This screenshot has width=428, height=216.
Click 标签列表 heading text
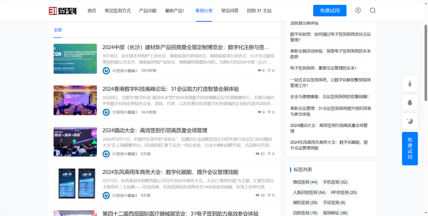coord(303,170)
